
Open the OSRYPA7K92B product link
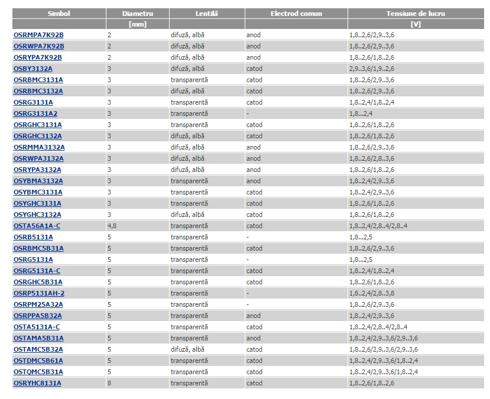coord(37,57)
